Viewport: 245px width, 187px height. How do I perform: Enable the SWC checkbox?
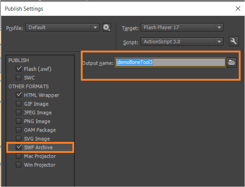click(x=19, y=78)
